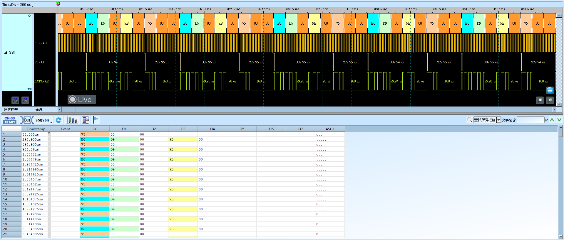Open SSI bus settings gear icon
The width and height of the screenshot is (564, 240).
[29, 16]
